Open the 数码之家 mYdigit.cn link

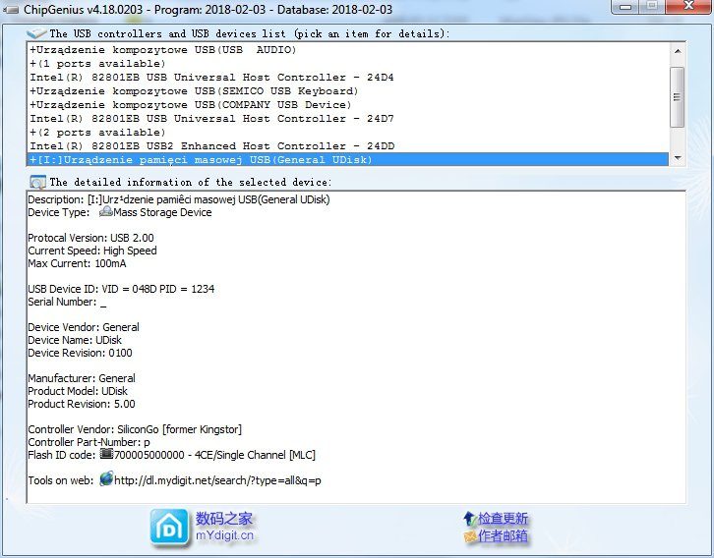(x=224, y=527)
